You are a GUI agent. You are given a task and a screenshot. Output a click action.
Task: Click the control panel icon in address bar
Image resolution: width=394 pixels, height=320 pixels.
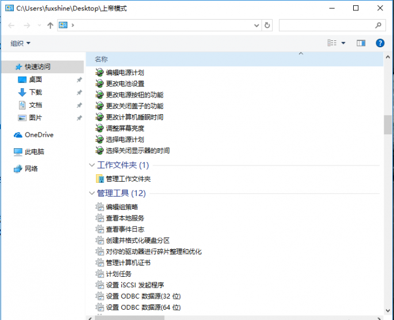pyautogui.click(x=63, y=25)
